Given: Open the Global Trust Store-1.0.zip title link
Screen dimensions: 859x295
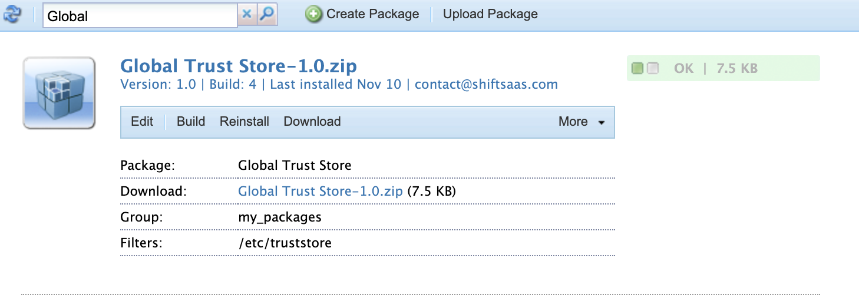Looking at the screenshot, I should pos(239,65).
